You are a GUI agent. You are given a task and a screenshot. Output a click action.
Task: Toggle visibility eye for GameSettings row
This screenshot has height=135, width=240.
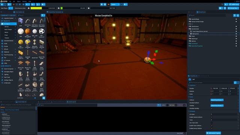(236, 19)
